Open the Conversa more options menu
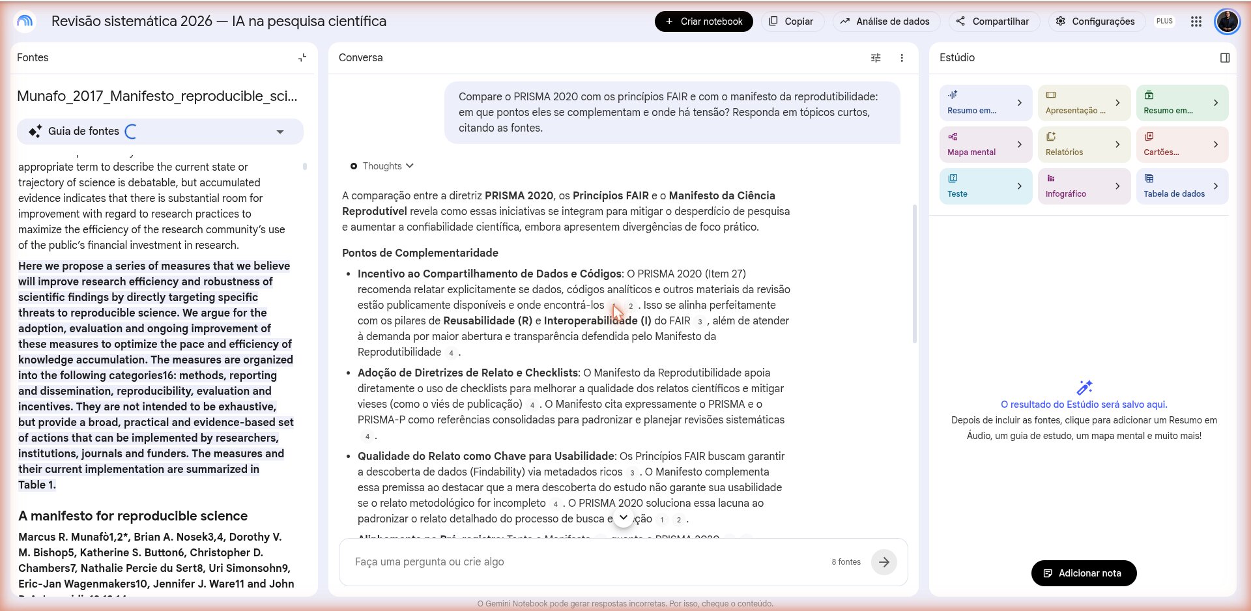1251x611 pixels. tap(902, 58)
